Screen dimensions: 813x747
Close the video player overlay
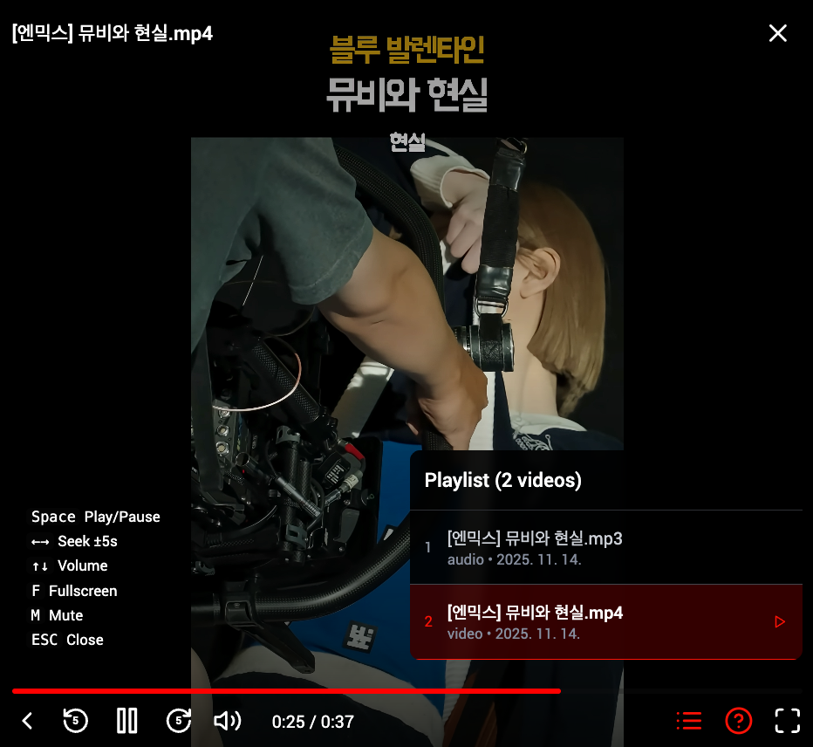777,33
